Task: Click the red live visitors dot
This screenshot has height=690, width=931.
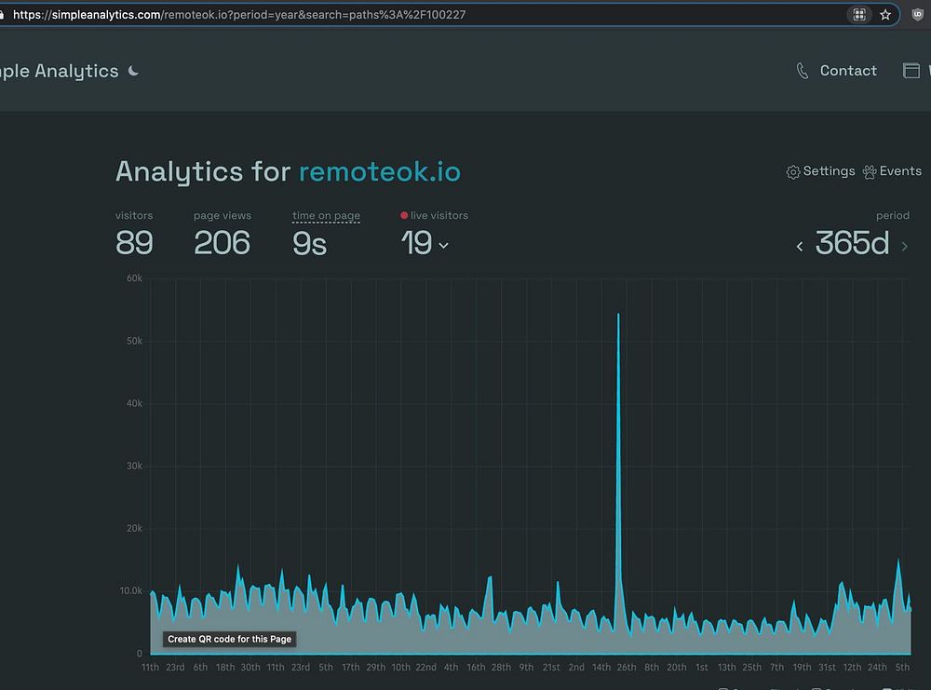Action: 404,215
